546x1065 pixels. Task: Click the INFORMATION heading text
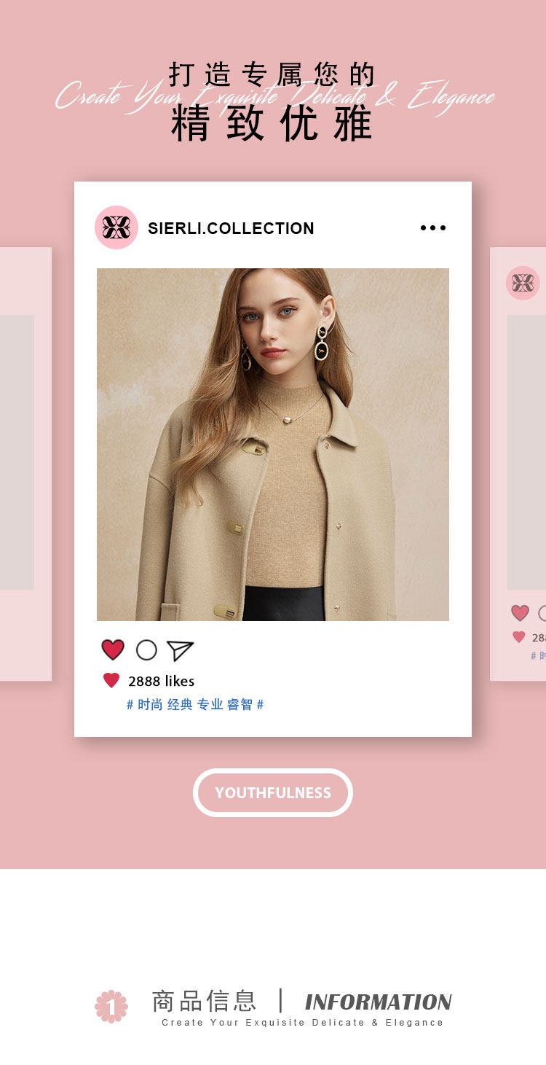click(x=379, y=1002)
